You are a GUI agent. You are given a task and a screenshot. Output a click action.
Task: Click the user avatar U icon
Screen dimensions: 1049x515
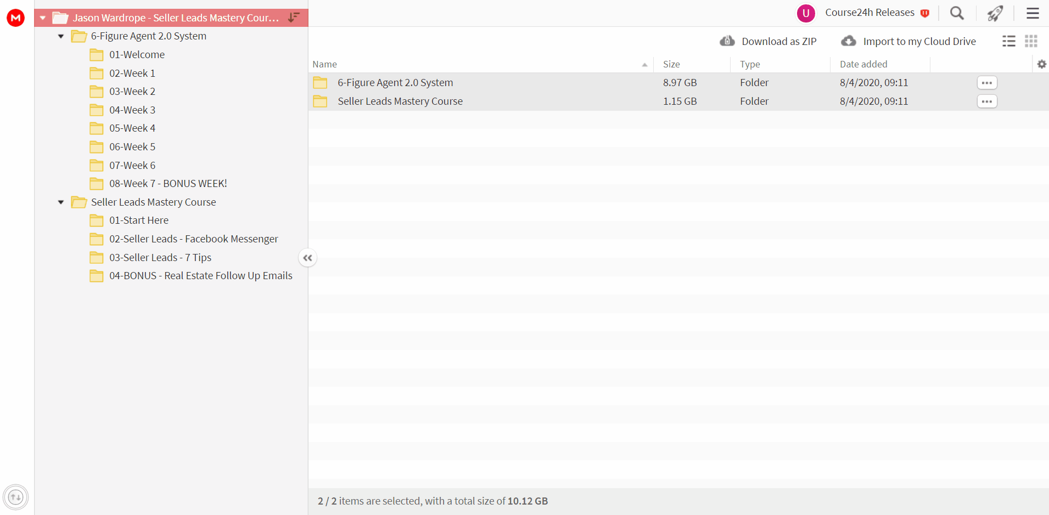pos(806,13)
